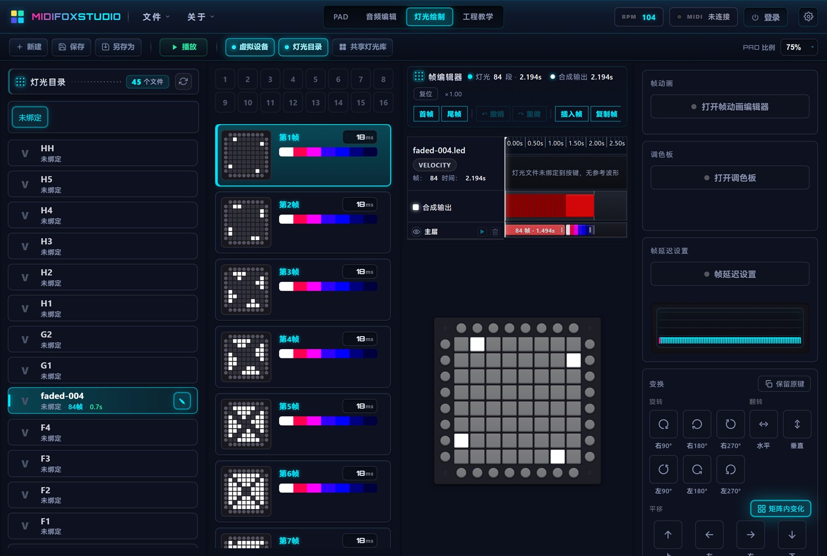827x556 pixels.
Task: Click cyan frame delay bar strip
Action: [730, 340]
